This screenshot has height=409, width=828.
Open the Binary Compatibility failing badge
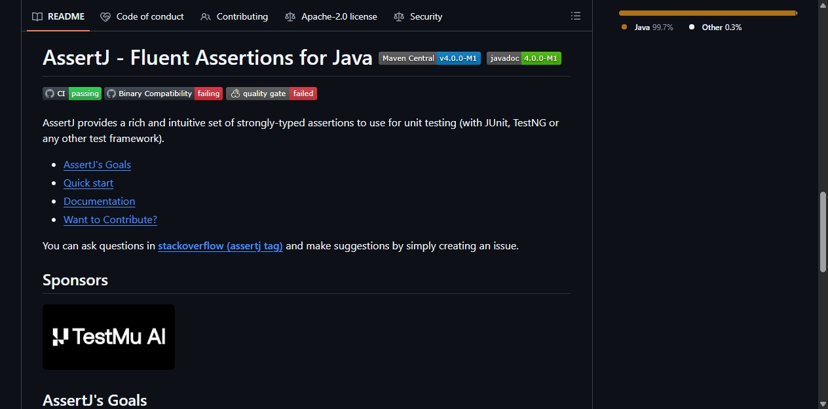click(163, 94)
